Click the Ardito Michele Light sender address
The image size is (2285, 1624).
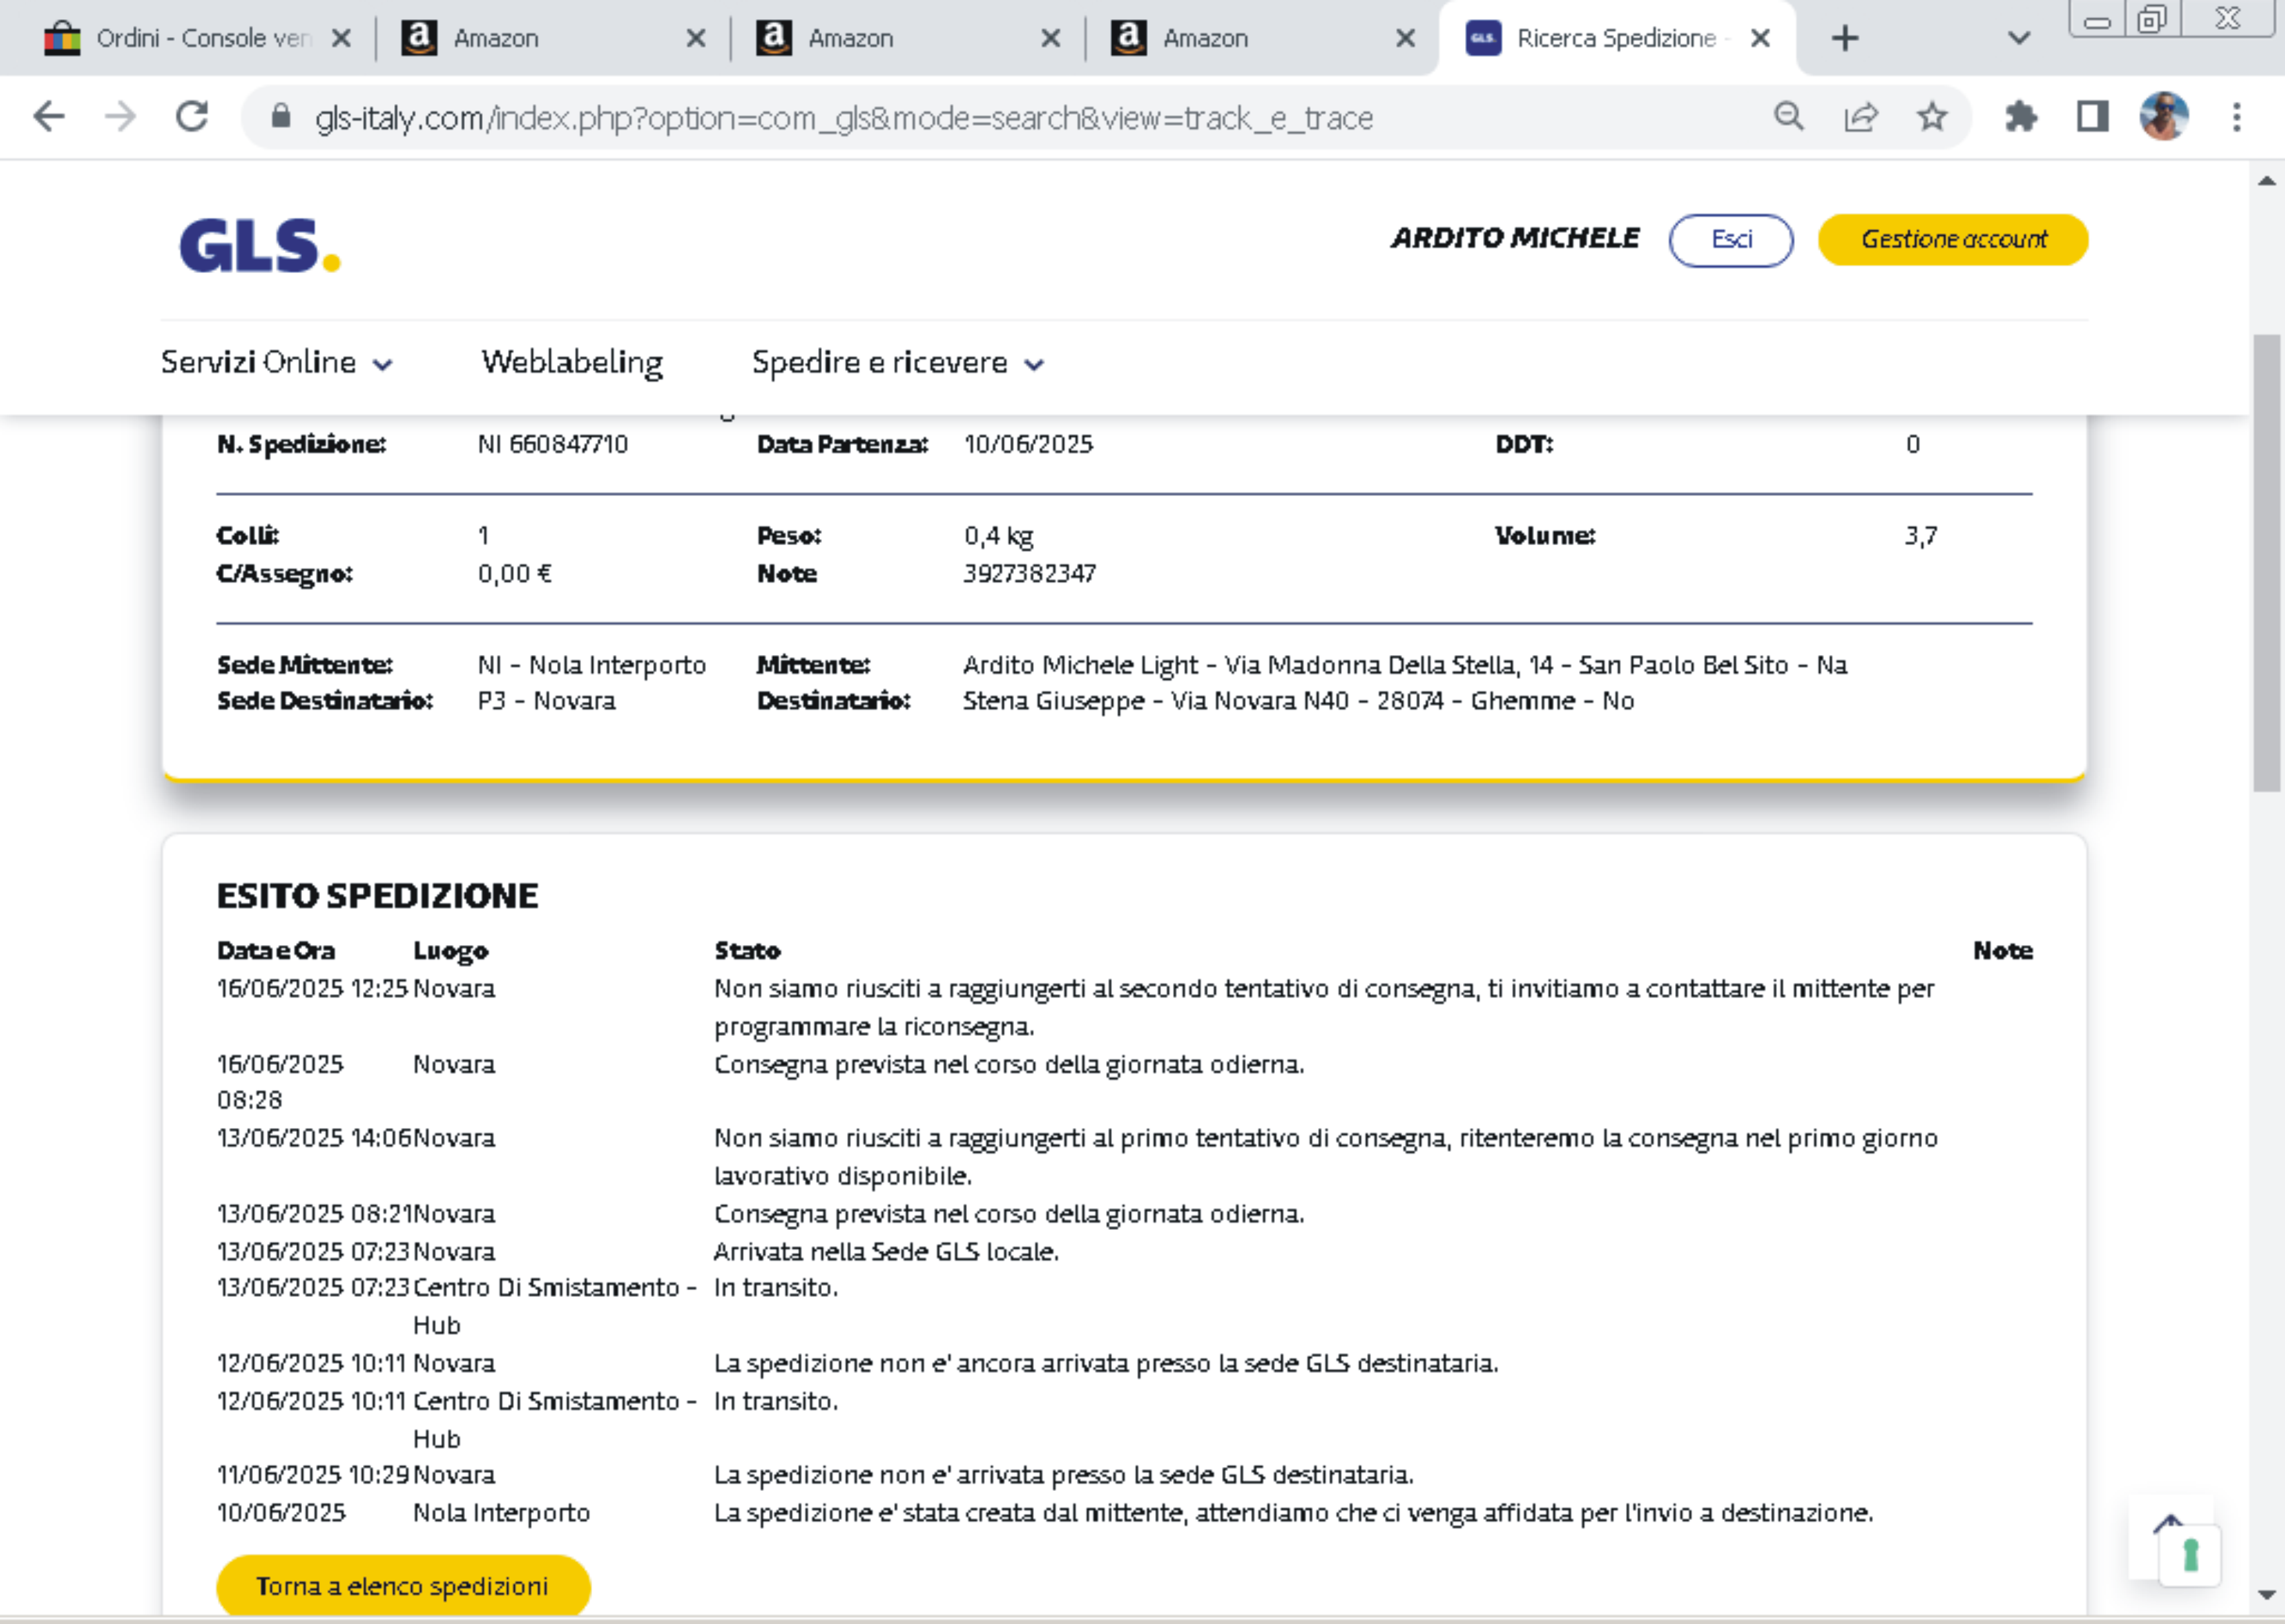(x=1405, y=665)
